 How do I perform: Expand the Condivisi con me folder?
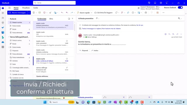click(9, 78)
